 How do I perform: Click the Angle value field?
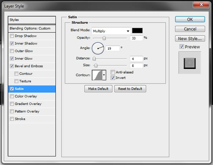point(113,48)
